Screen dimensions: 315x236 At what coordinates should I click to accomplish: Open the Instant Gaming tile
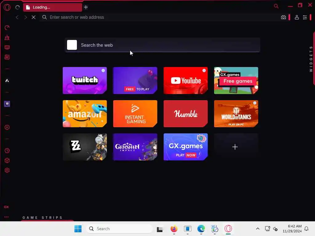click(135, 114)
